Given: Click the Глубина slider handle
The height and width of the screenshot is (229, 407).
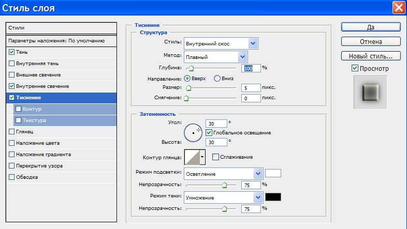Looking at the screenshot, I should (191, 68).
